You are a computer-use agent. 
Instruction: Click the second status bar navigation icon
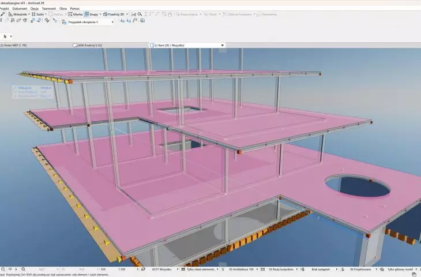tap(10, 269)
